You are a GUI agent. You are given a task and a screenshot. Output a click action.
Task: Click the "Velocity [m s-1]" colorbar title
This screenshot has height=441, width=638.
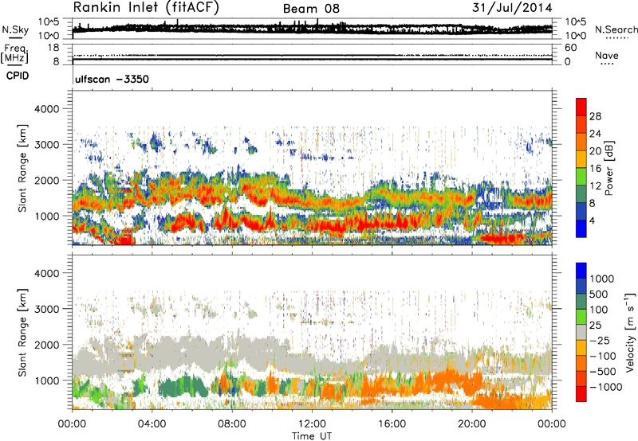point(630,332)
